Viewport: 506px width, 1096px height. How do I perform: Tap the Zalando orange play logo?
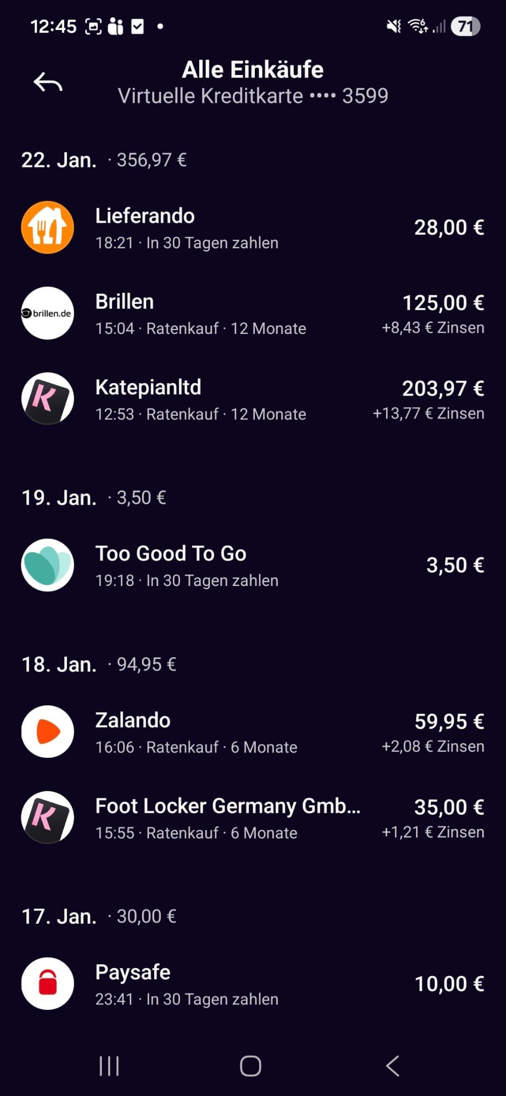coord(48,732)
